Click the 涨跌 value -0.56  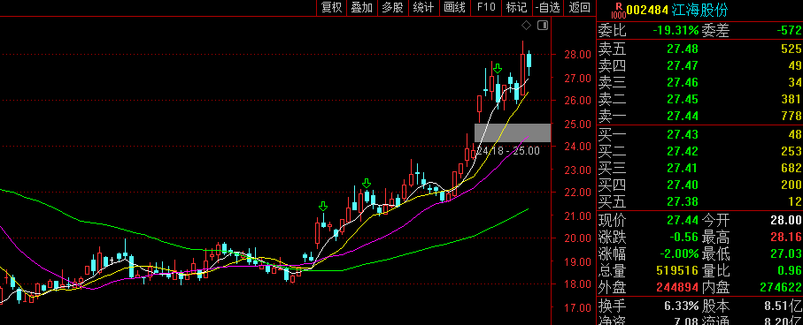click(683, 237)
